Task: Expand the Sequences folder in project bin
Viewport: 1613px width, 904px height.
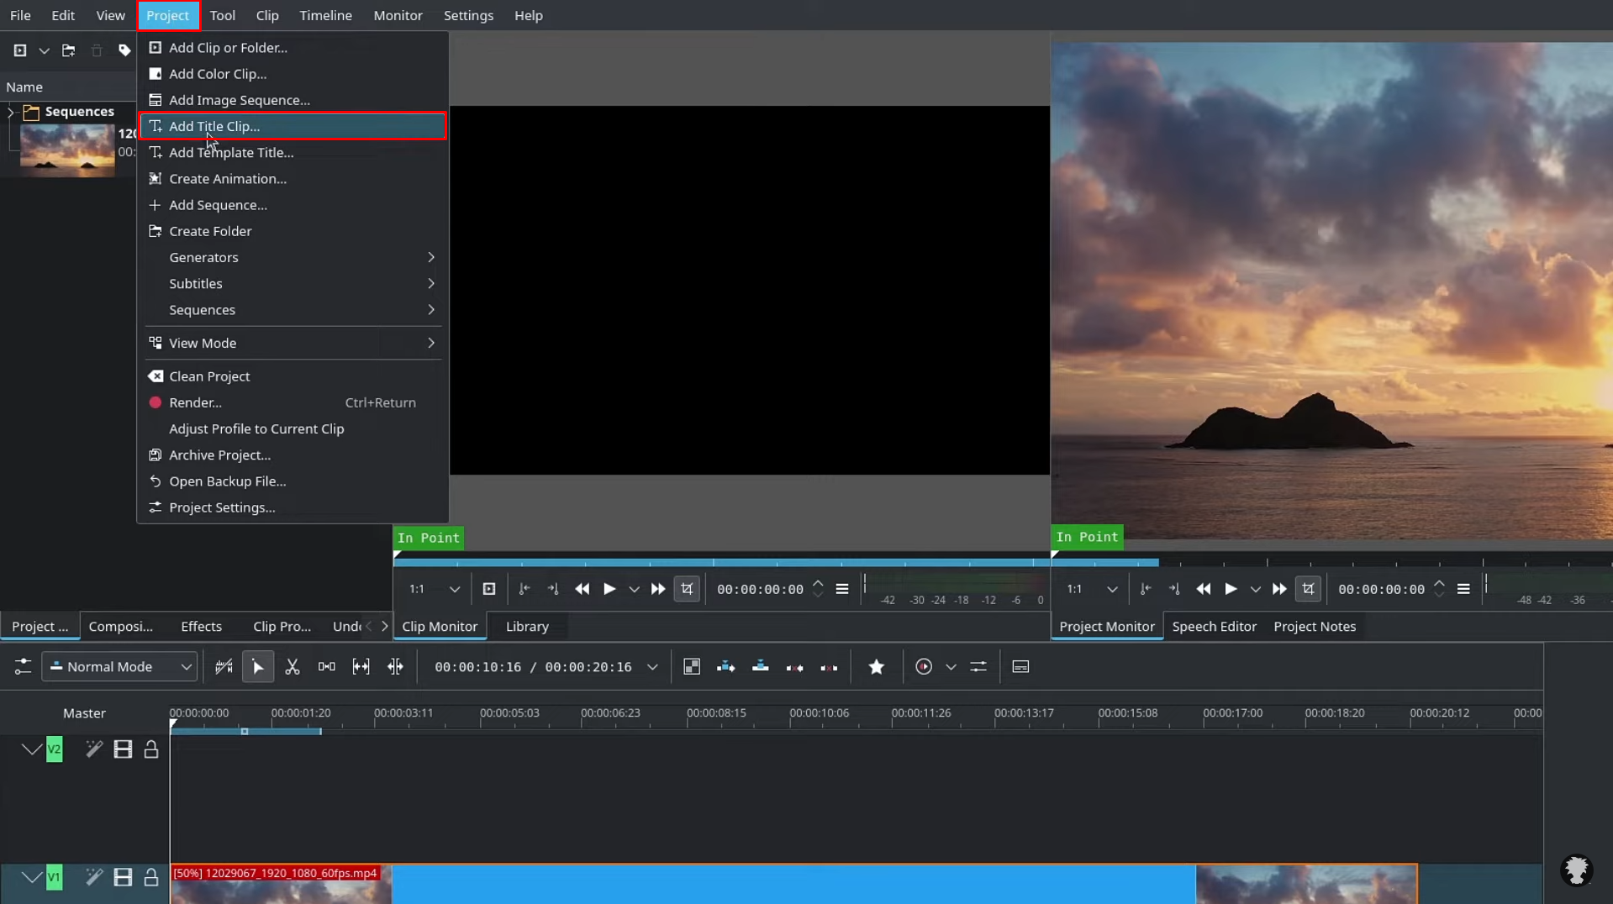Action: click(8, 111)
